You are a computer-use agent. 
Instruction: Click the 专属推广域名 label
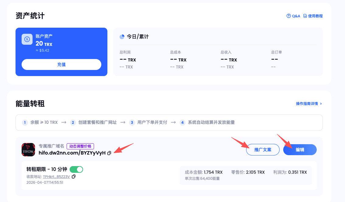(51, 146)
